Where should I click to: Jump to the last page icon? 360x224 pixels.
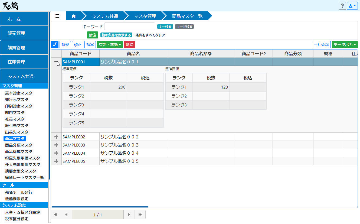[140, 215]
